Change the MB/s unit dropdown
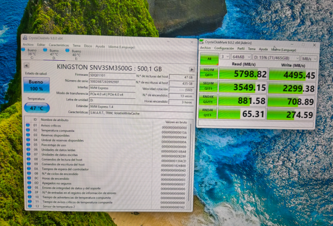The image size is (333, 226). [308, 58]
